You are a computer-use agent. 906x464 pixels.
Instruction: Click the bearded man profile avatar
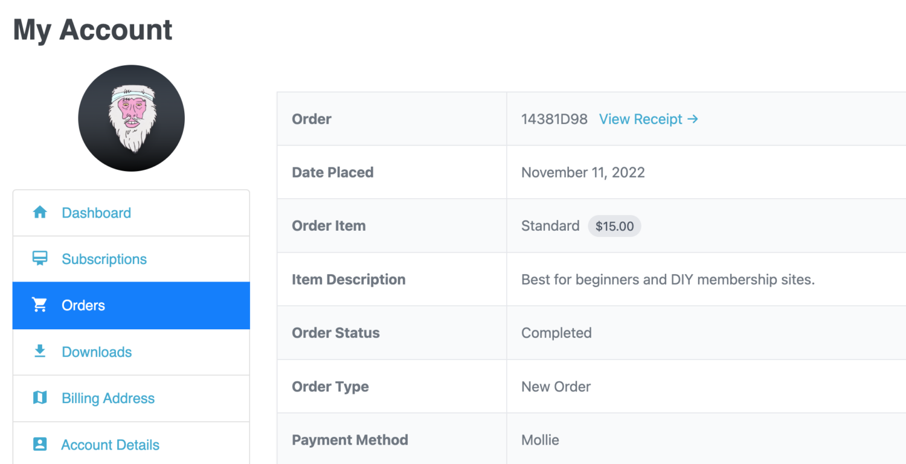click(x=131, y=118)
